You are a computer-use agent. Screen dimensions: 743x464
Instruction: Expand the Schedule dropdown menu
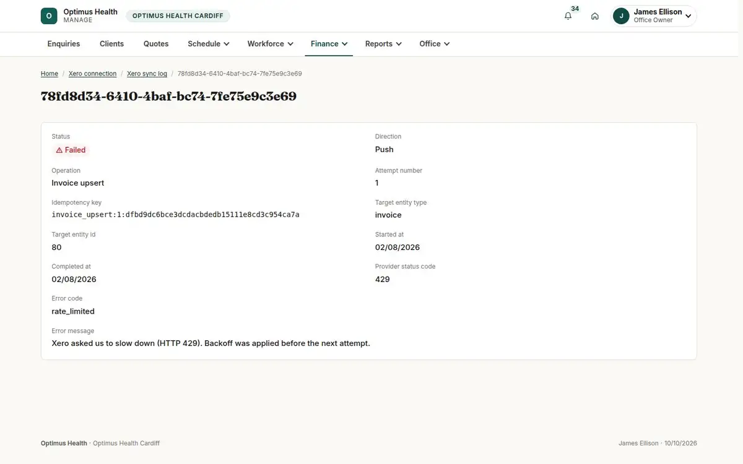(209, 44)
